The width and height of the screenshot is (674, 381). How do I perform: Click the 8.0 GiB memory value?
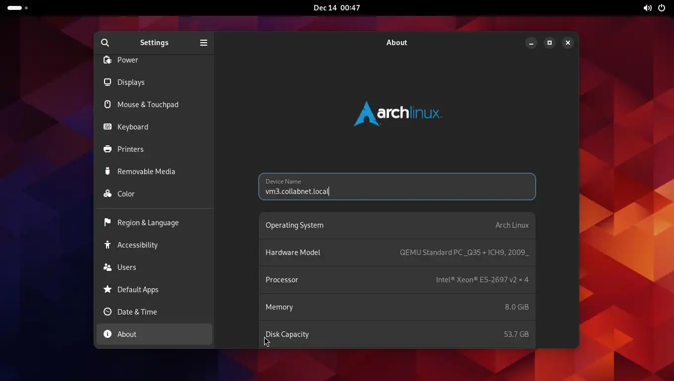[x=517, y=307]
